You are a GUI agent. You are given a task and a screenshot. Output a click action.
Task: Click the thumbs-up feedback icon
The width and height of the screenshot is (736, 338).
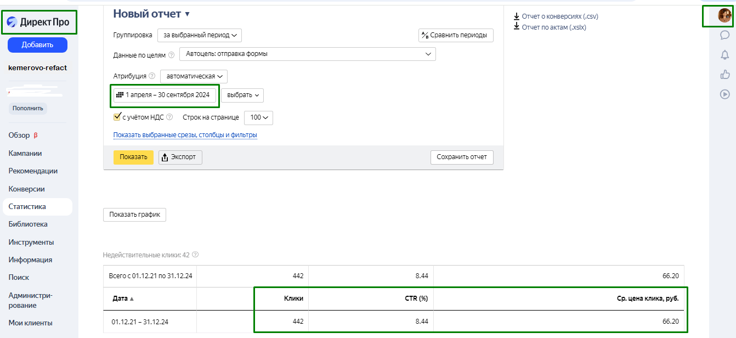724,74
